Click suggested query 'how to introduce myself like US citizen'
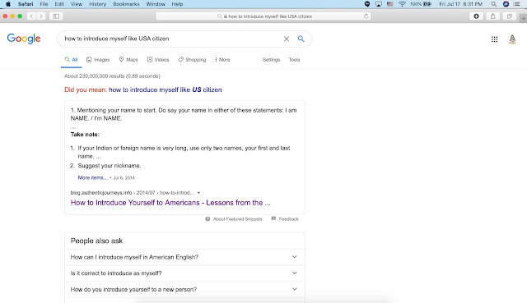 coord(165,90)
